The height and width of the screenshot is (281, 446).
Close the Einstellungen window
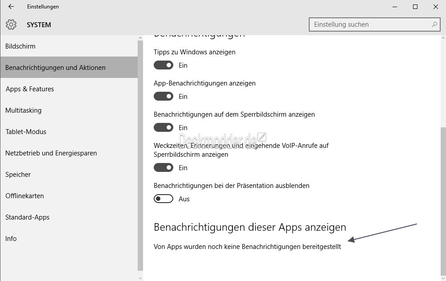[435, 7]
